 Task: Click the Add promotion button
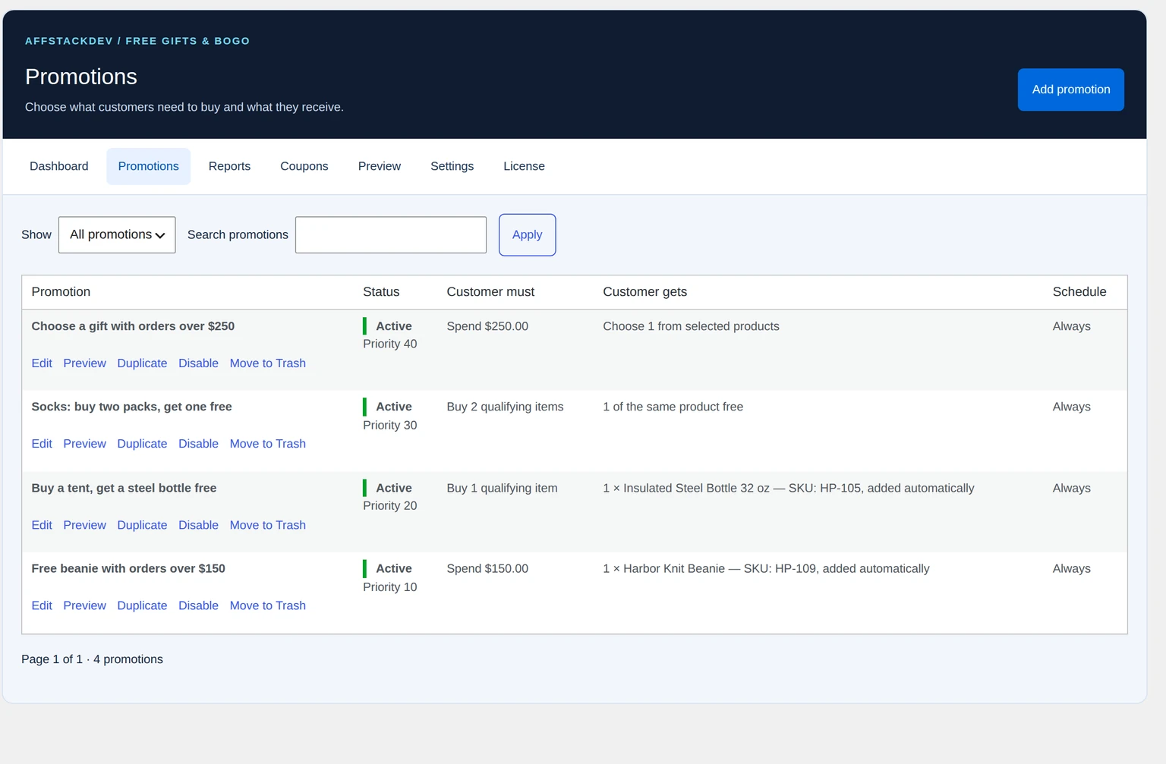[x=1070, y=90]
